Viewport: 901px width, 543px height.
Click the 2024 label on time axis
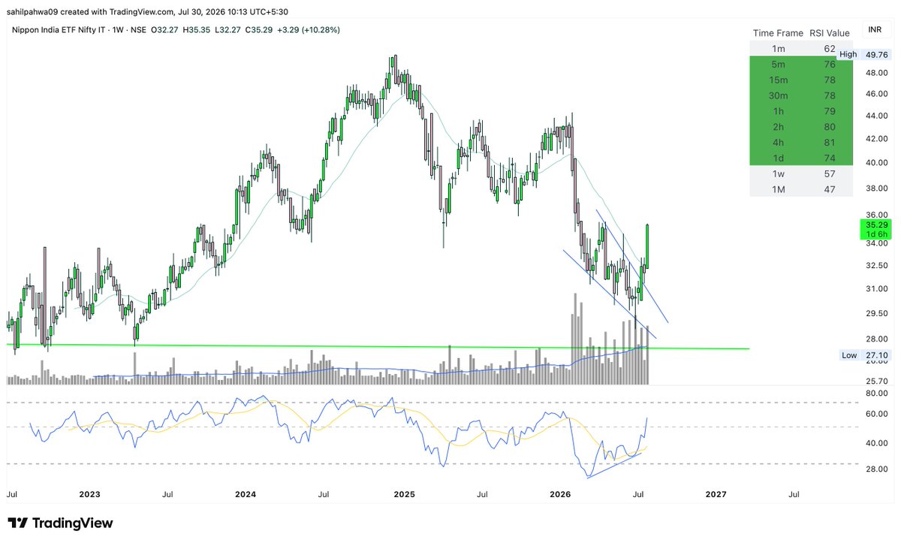[x=245, y=495]
